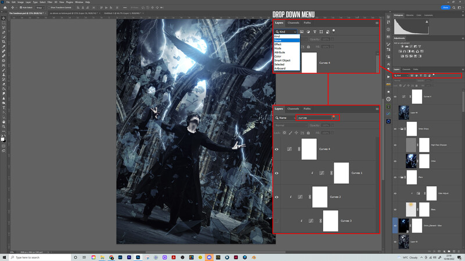Screen dimensions: 465x261
Task: Add a Vibrance adjustment
Action: 420,46
